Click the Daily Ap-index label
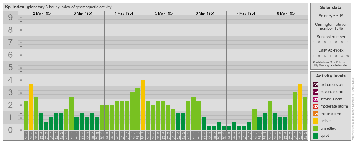 point(331,50)
